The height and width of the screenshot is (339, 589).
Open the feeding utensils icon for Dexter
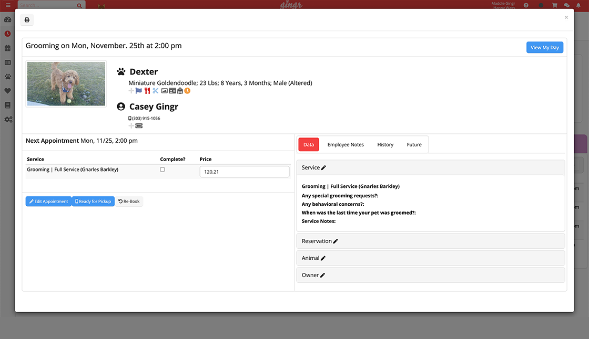coord(147,91)
